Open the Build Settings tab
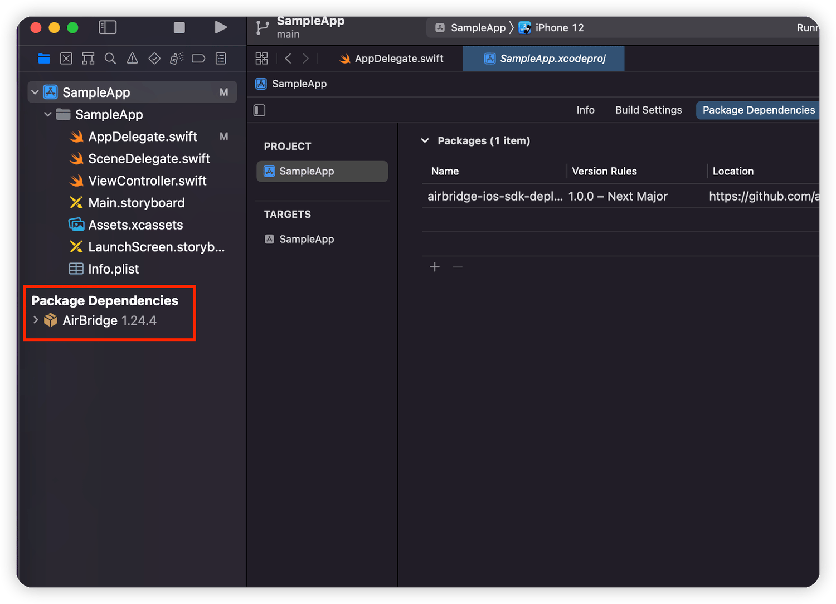The image size is (836, 604). pyautogui.click(x=648, y=110)
